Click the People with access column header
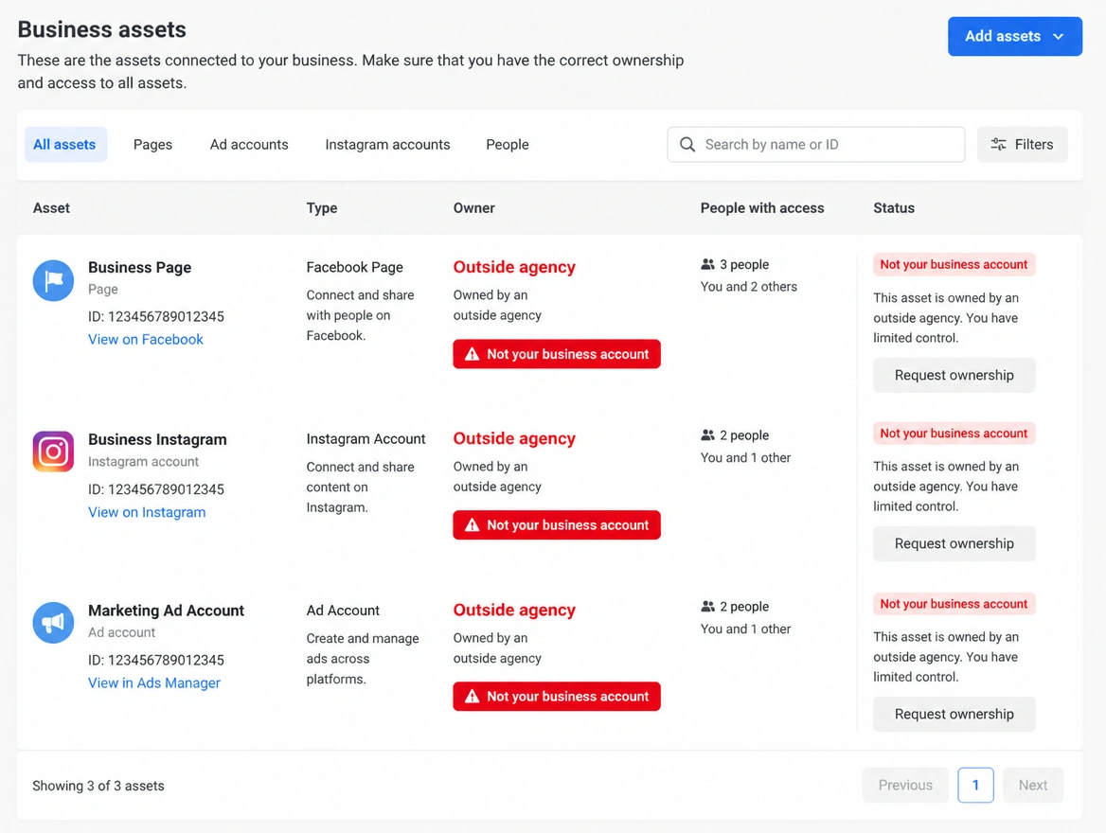This screenshot has height=833, width=1106. [761, 208]
